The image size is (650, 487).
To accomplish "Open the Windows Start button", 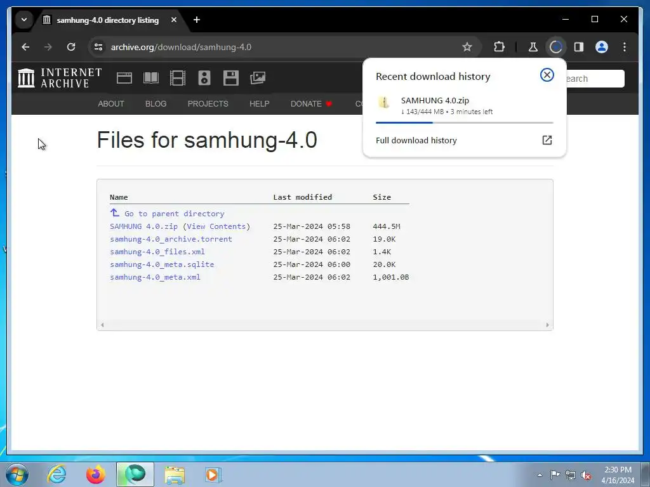I will [17, 474].
